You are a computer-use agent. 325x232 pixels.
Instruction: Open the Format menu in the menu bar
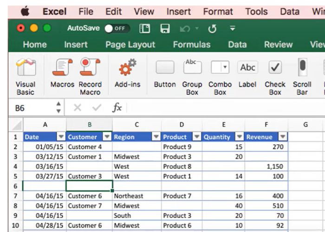point(218,12)
